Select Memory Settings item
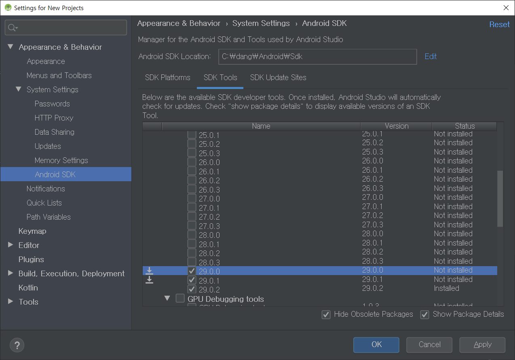Screen dimensions: 515x360 (61, 160)
